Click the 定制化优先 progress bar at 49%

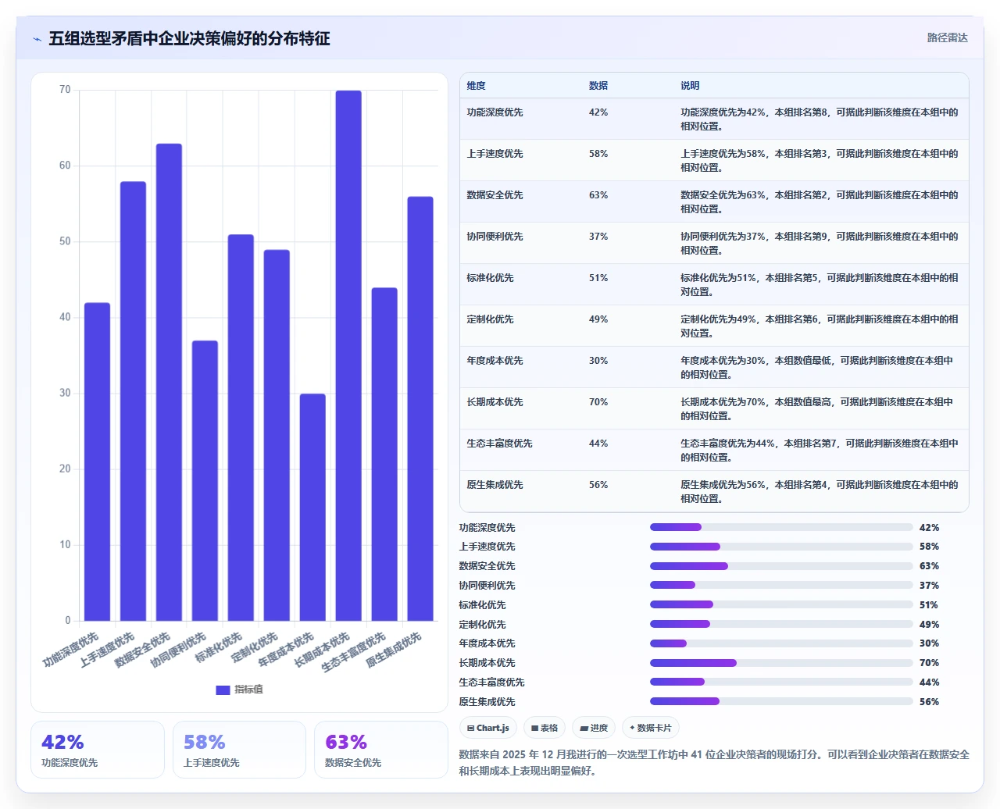(781, 624)
